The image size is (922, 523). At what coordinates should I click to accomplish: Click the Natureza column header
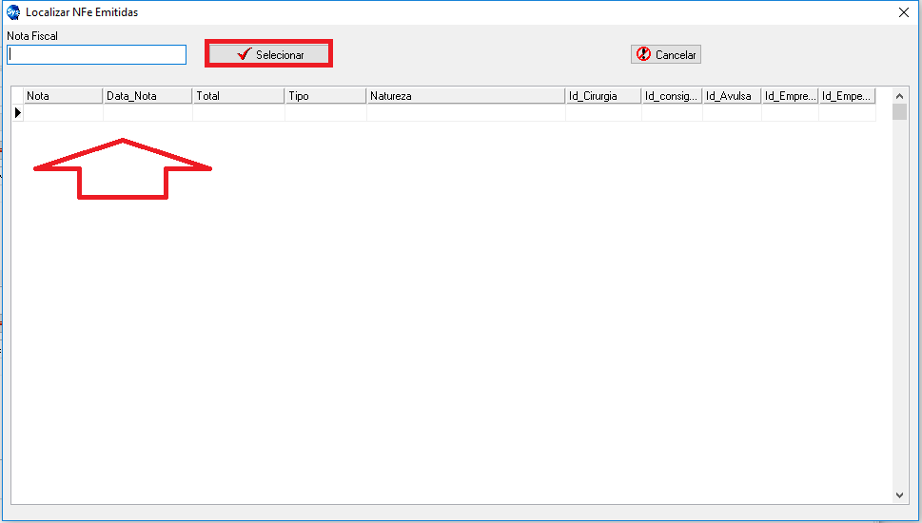(x=465, y=96)
